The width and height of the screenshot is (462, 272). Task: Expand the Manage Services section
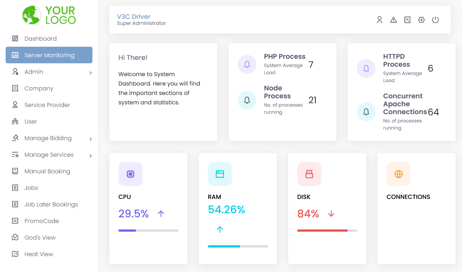tap(48, 154)
